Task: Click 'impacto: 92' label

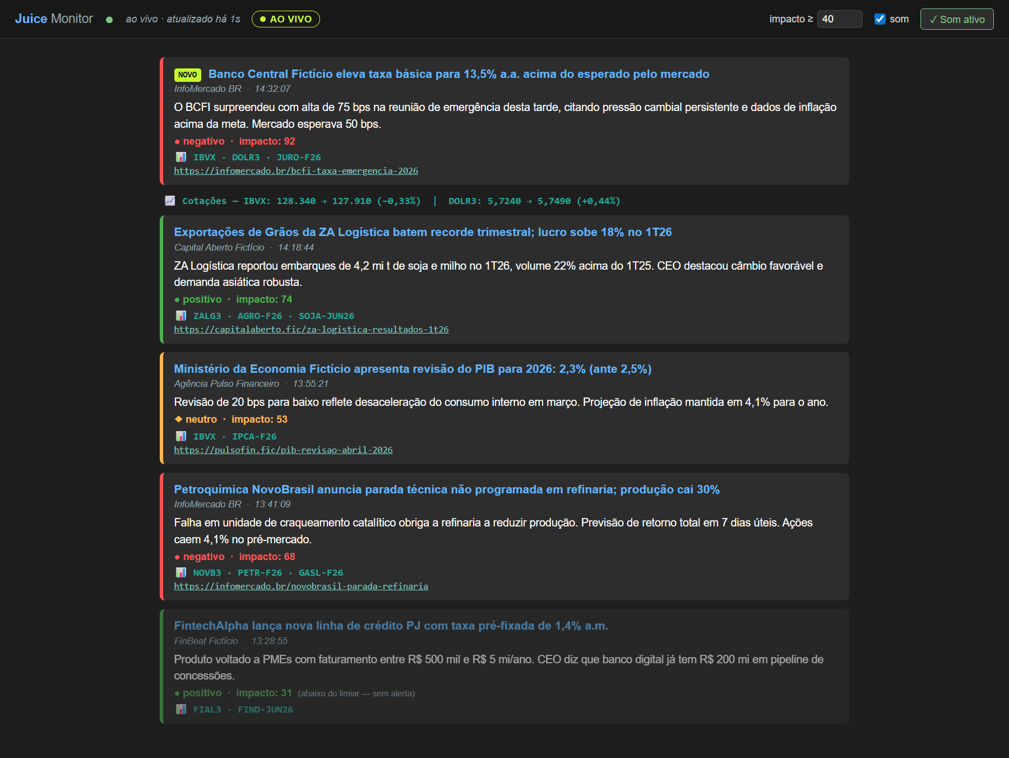Action: click(x=267, y=141)
